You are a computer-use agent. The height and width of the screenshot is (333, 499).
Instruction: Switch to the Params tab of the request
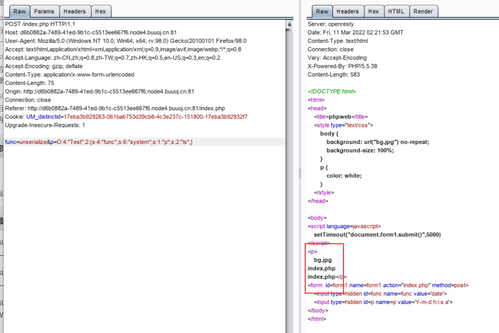(x=45, y=11)
